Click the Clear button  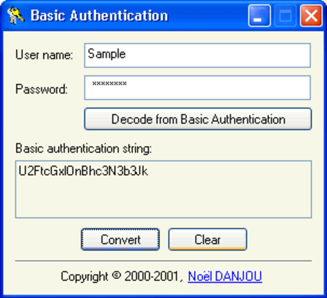pyautogui.click(x=208, y=240)
